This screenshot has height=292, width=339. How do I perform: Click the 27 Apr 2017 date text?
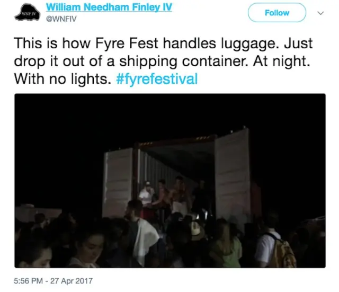[x=72, y=281]
